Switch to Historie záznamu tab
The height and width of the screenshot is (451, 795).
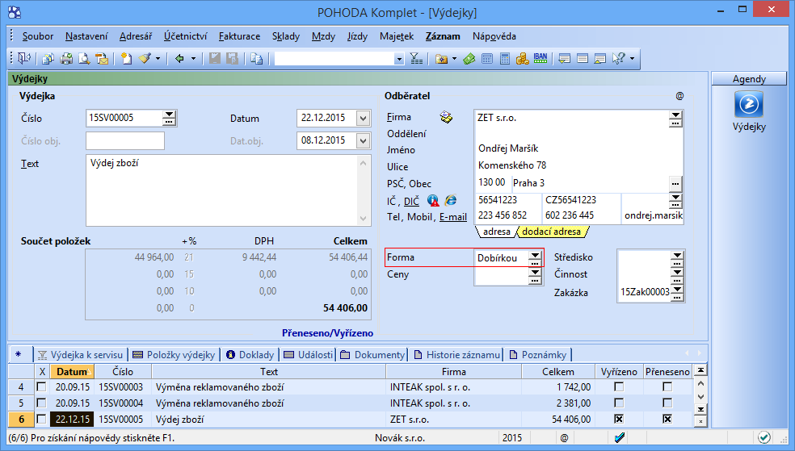pos(456,355)
